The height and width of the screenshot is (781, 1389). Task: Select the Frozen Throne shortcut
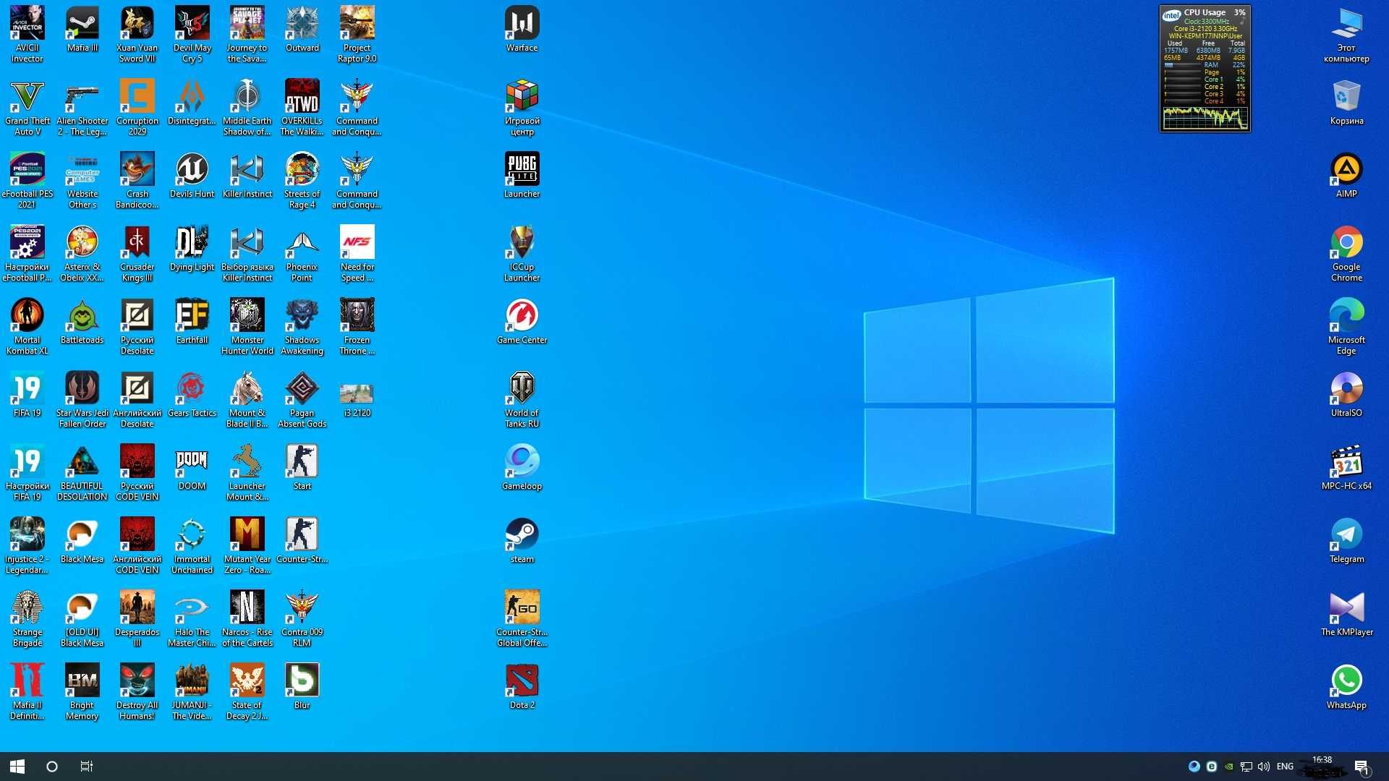[357, 326]
